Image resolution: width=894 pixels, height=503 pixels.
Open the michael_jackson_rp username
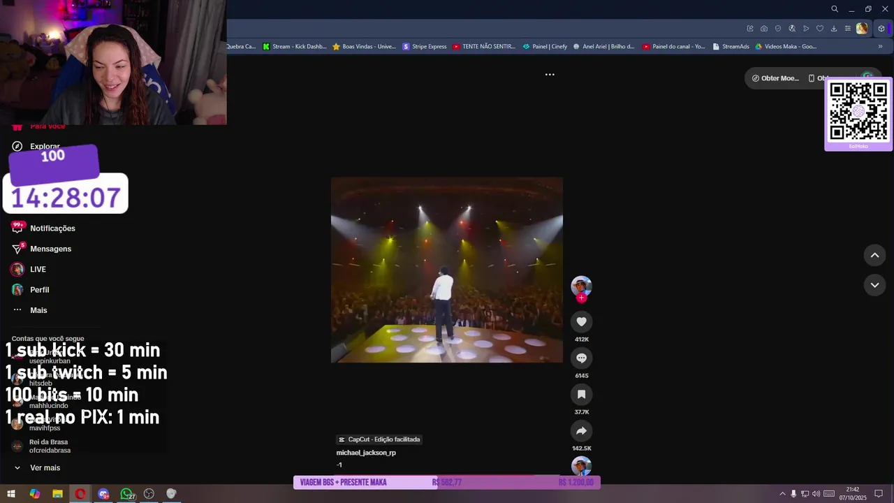(366, 453)
